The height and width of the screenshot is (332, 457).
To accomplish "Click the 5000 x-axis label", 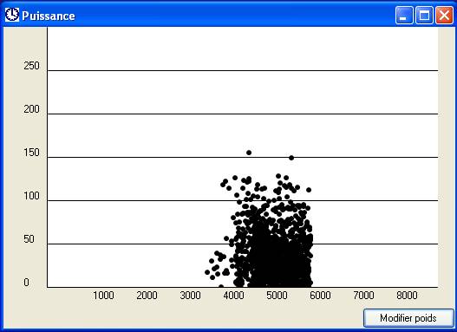I will (x=277, y=296).
